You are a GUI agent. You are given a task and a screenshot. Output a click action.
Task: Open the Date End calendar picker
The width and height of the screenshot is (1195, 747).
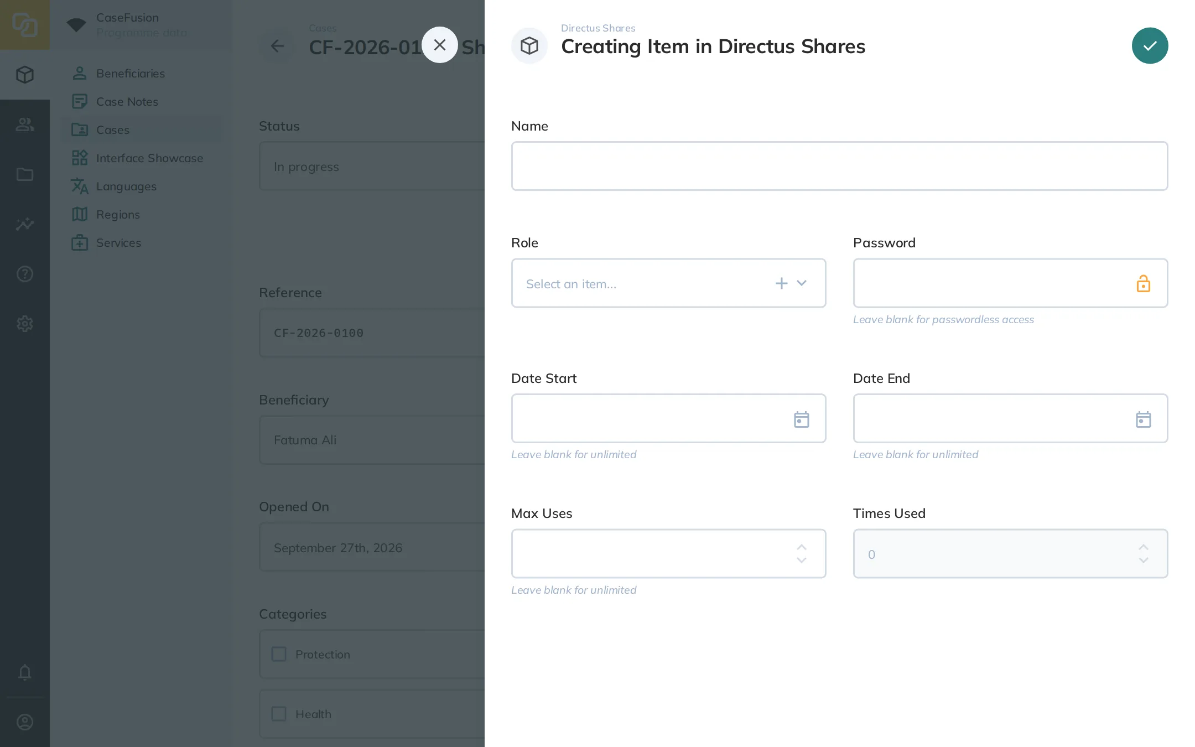click(x=1143, y=419)
